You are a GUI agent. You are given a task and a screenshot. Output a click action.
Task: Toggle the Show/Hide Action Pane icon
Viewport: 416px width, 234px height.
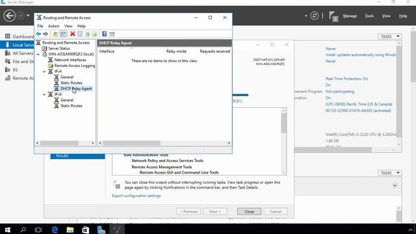pyautogui.click(x=112, y=34)
